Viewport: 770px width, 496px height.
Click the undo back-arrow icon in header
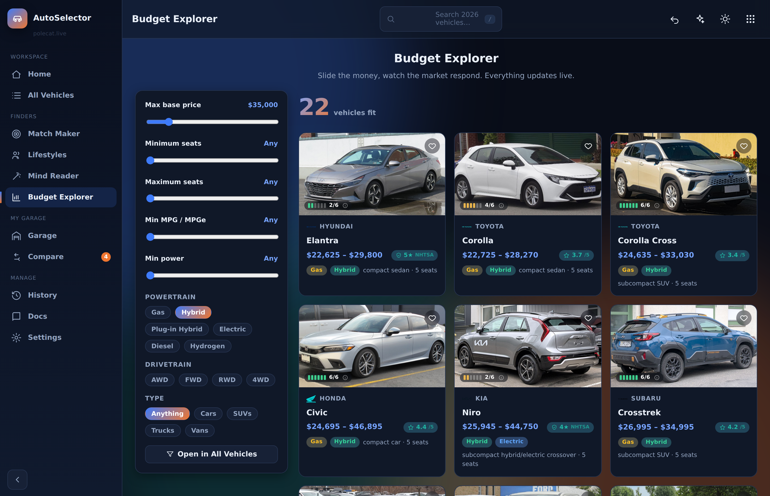[x=674, y=19]
